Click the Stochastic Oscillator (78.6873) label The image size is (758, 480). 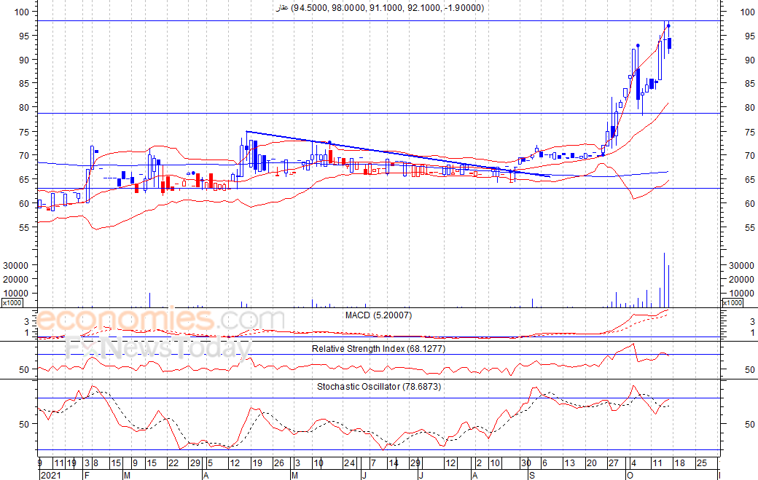379,386
